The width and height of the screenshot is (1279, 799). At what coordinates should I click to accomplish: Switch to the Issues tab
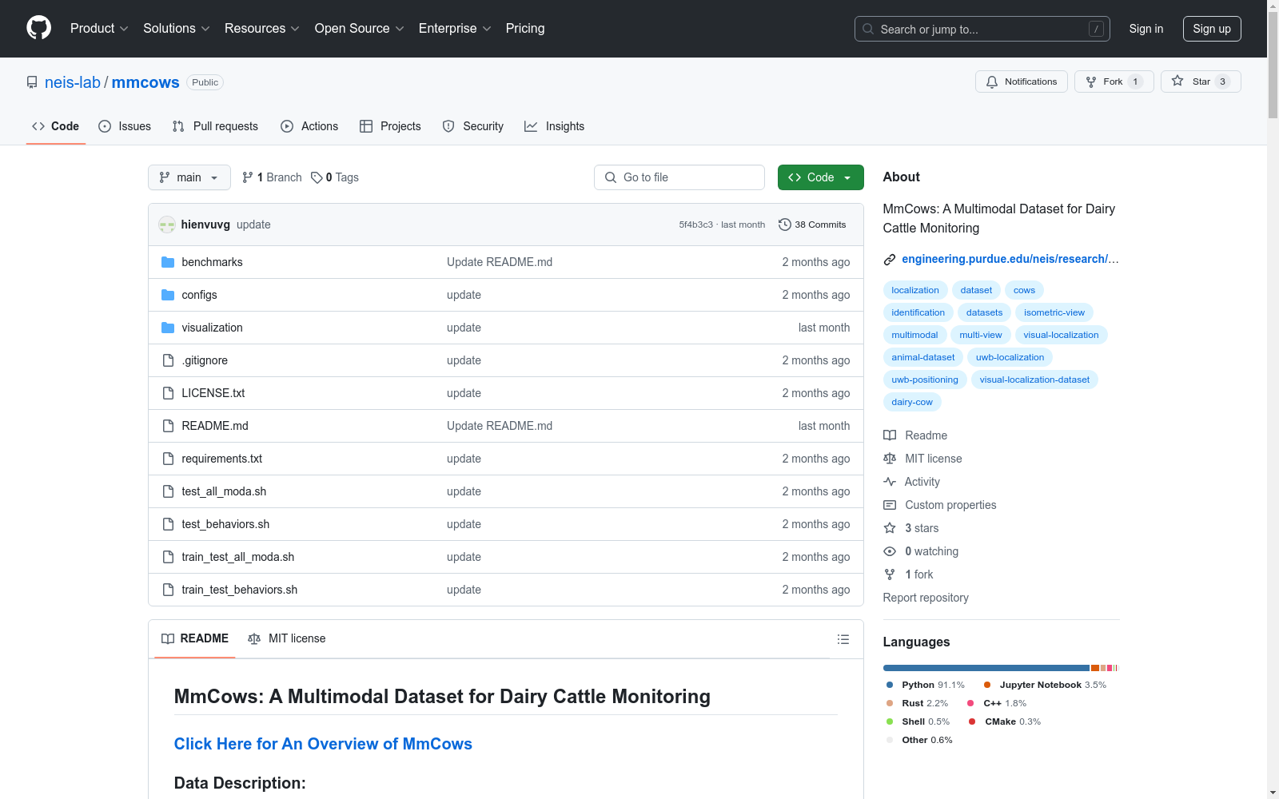click(125, 126)
